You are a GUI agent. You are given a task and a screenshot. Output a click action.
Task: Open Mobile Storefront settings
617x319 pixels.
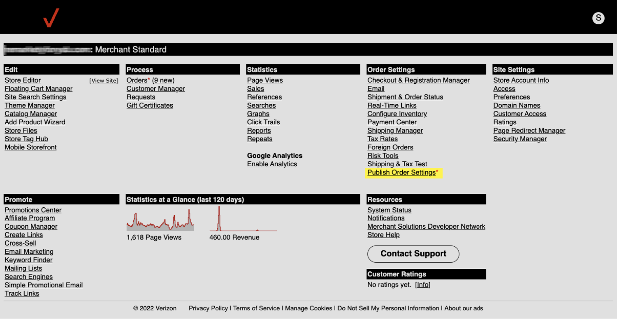point(31,147)
